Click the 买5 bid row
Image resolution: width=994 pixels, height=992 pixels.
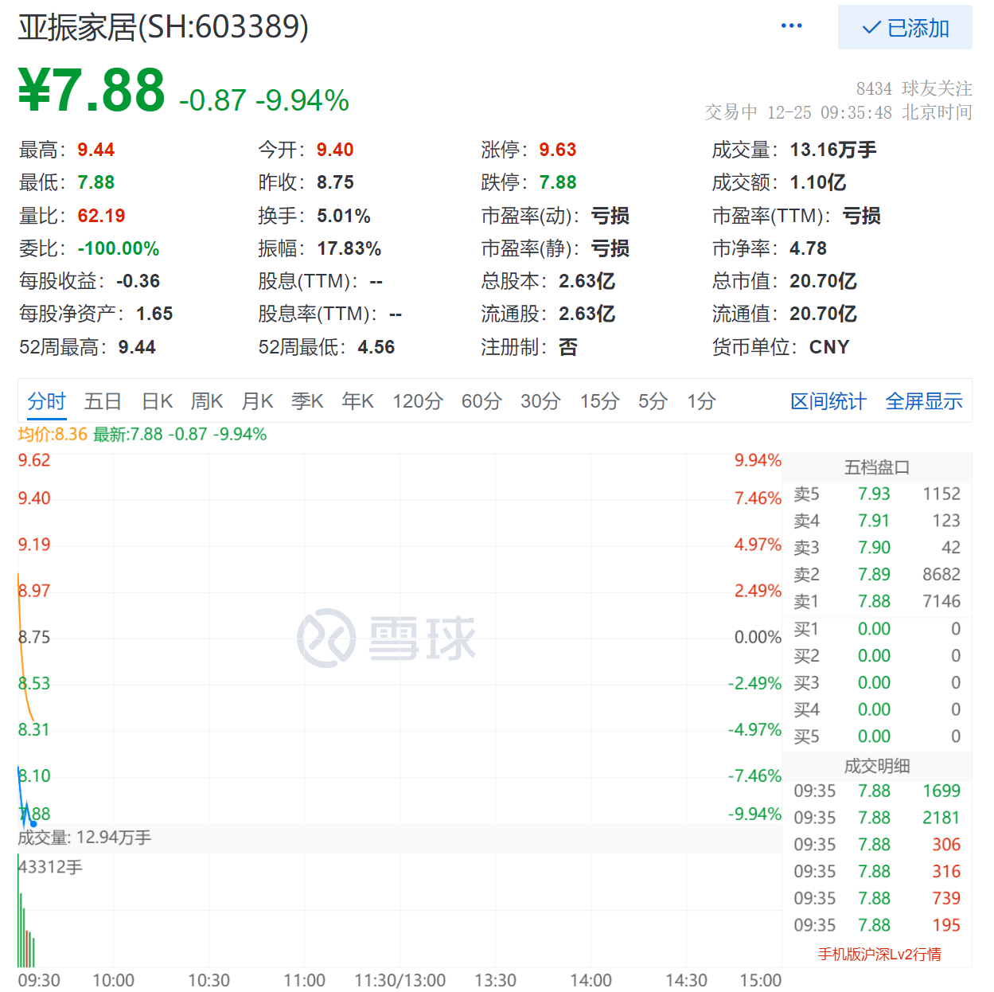tap(877, 736)
